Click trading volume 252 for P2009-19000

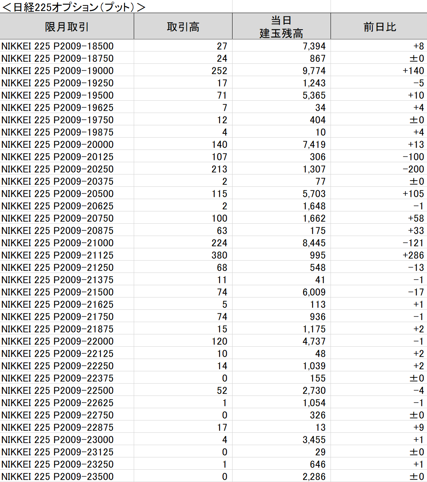[183, 70]
